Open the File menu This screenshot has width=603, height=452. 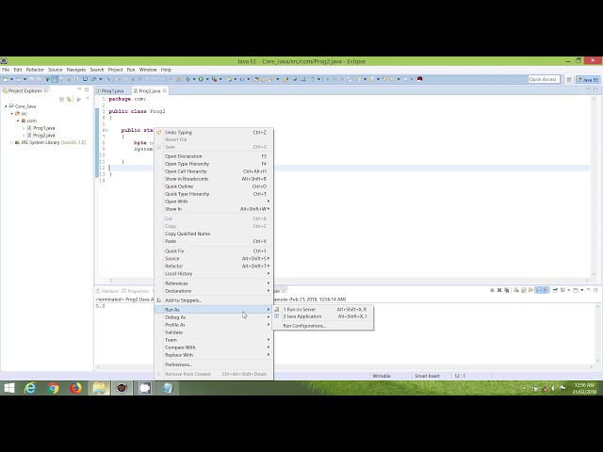point(6,70)
